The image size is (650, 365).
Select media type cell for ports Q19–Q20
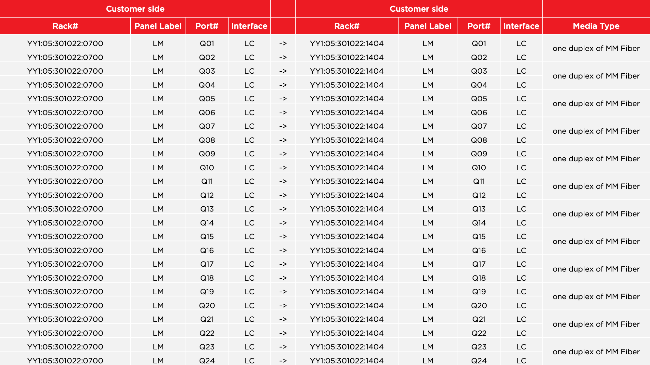pyautogui.click(x=596, y=297)
